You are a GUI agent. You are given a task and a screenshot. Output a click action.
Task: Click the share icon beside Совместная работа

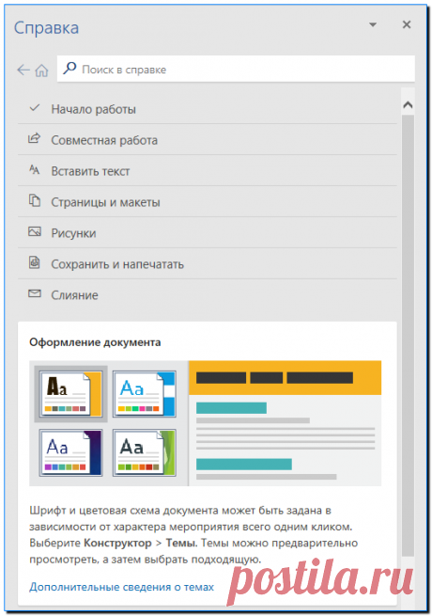click(x=34, y=138)
